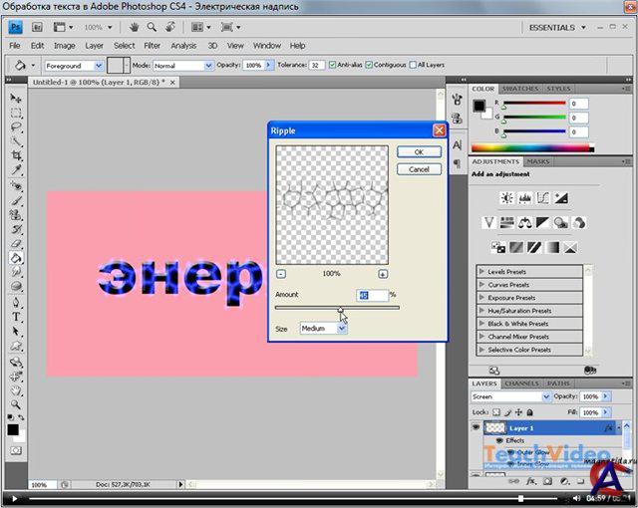Open the Ripple Size dropdown
This screenshot has width=638, height=508.
tap(323, 328)
